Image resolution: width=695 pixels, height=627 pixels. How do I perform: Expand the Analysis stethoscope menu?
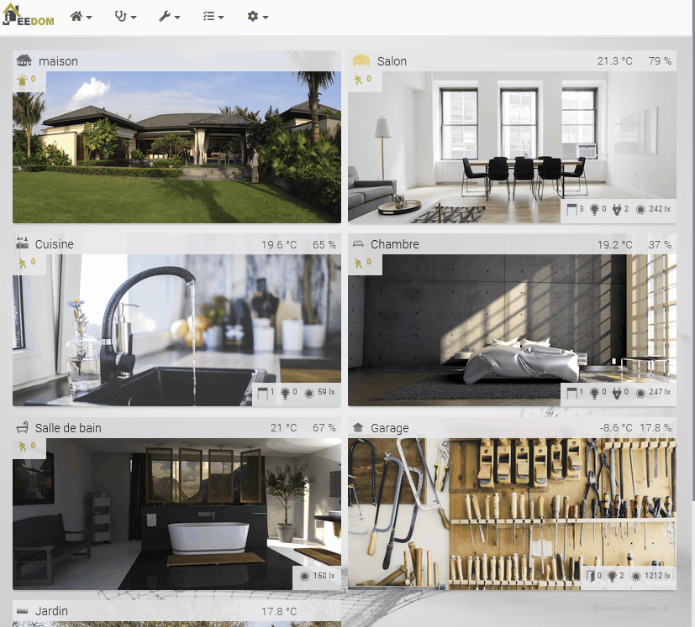(x=126, y=17)
